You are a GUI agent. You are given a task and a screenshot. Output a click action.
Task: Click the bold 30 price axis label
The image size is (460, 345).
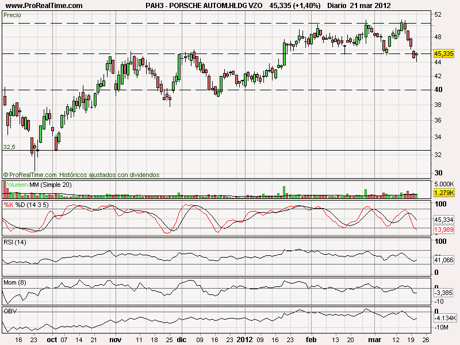(x=438, y=173)
